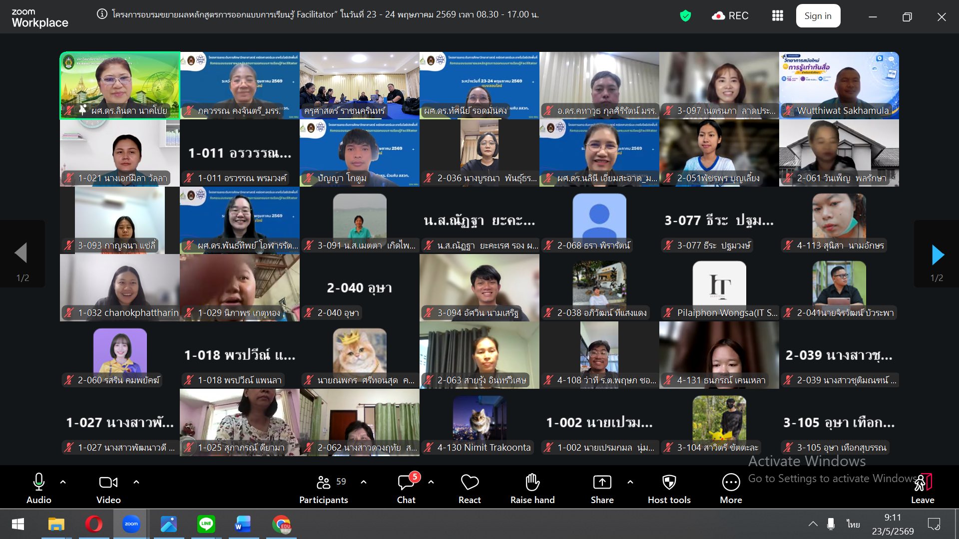Select 3-093 กาญจนา แซ่ลี้ video tile
The height and width of the screenshot is (539, 959).
120,220
